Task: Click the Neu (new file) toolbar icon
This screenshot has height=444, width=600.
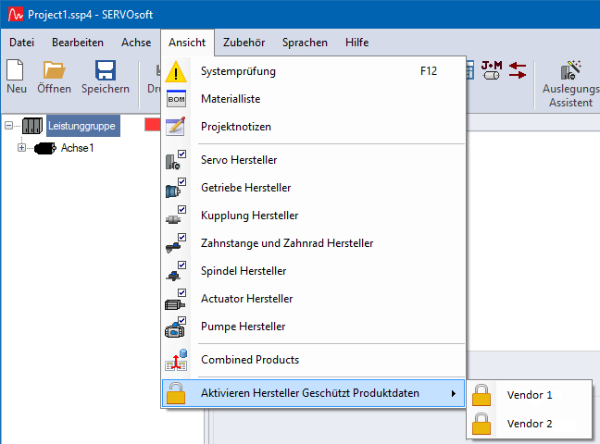Action: [x=16, y=71]
